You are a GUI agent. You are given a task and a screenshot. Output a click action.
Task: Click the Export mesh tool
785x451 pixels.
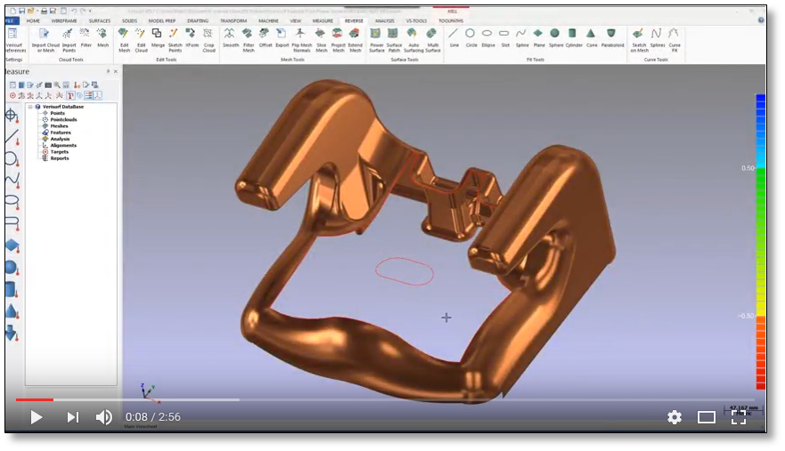tap(282, 38)
